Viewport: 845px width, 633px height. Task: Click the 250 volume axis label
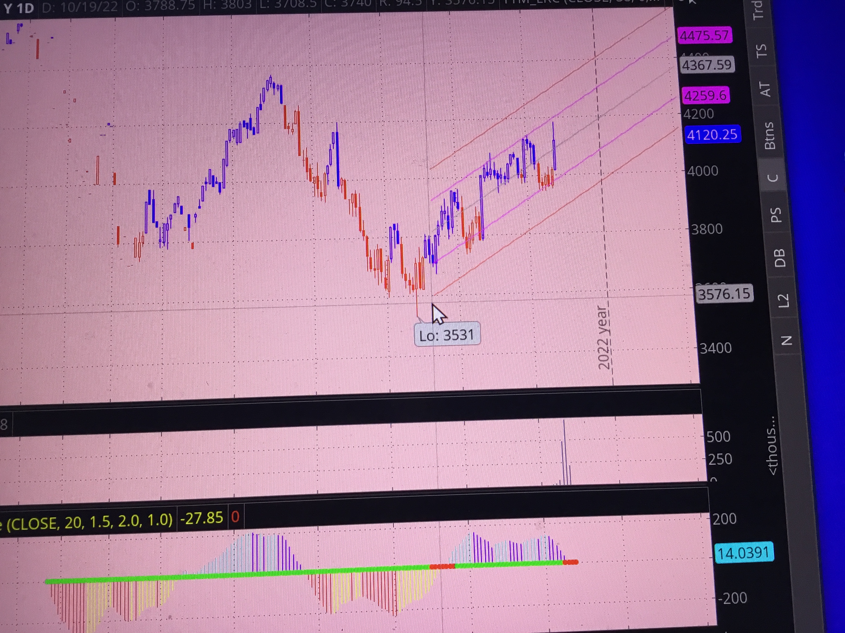(720, 459)
